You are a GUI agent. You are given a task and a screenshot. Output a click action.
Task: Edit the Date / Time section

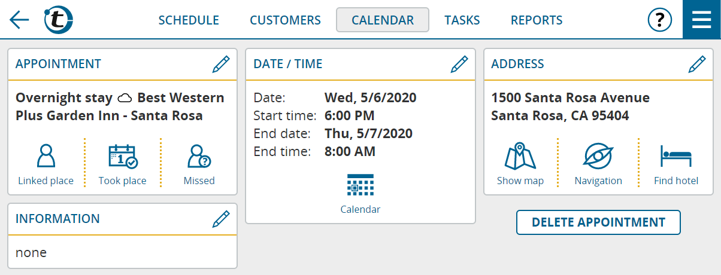pos(459,64)
